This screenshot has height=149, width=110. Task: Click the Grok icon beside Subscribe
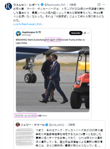[x=85, y=33]
